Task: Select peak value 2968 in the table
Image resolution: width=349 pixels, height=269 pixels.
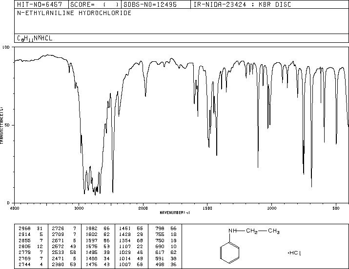Action: 24,229
